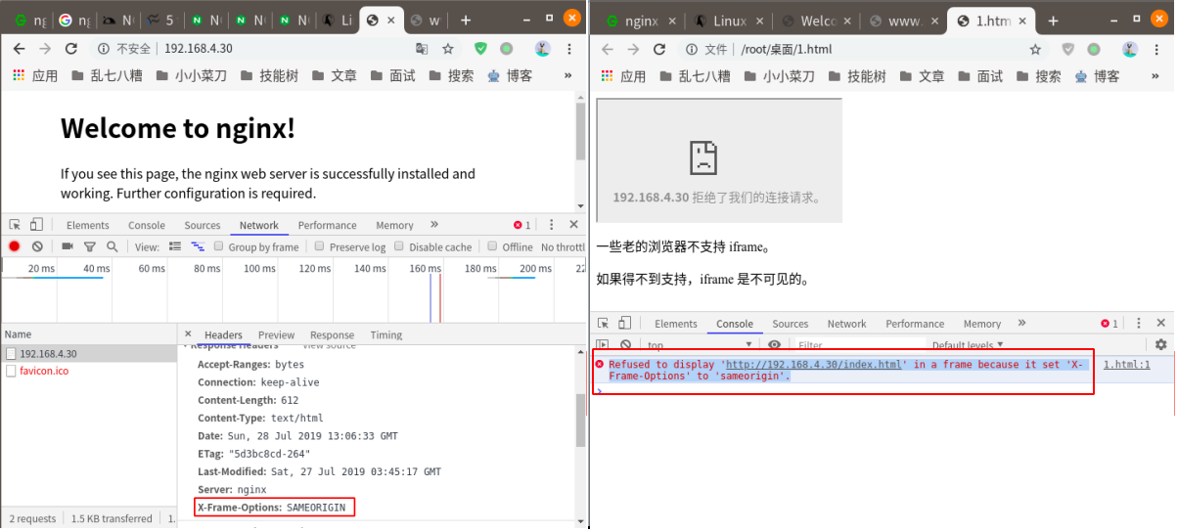Toggle device toolbar in left DevTools
This screenshot has width=1177, height=532.
36,225
